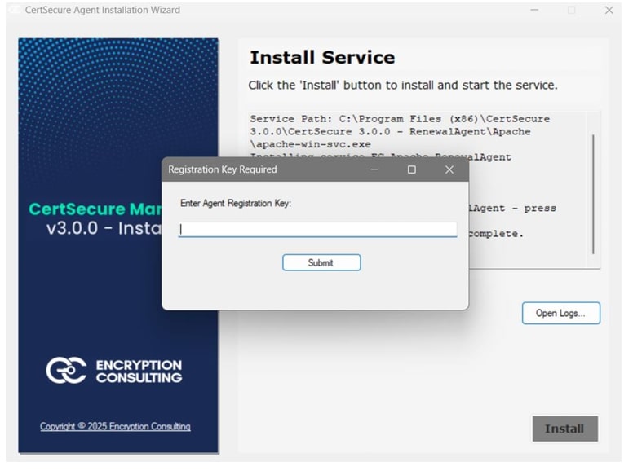The width and height of the screenshot is (633, 475).
Task: Click the Agent Registration Key input field
Action: pos(317,230)
